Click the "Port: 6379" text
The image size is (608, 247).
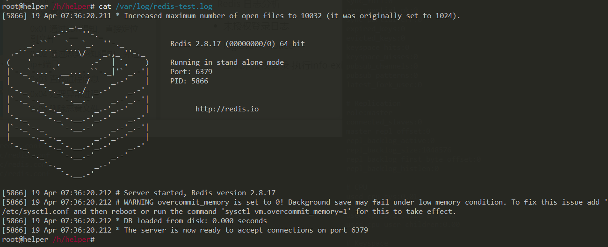(x=191, y=72)
